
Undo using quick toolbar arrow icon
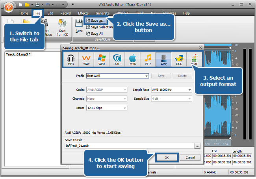[48, 5]
